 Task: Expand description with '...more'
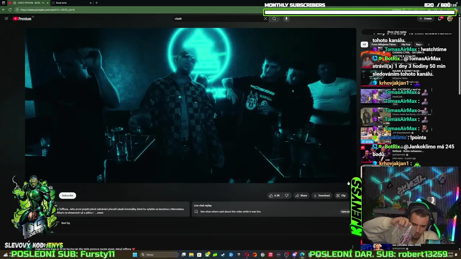pos(99,213)
